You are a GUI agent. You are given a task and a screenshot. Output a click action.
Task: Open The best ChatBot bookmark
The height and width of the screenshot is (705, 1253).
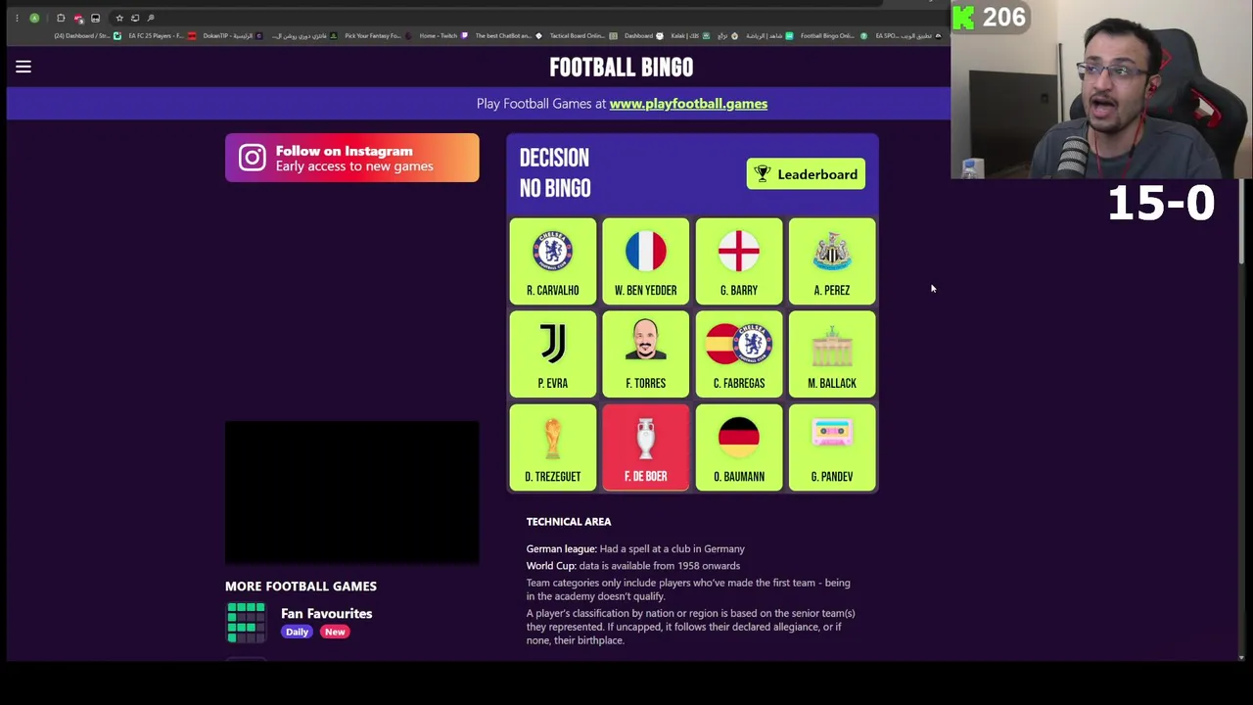point(508,36)
